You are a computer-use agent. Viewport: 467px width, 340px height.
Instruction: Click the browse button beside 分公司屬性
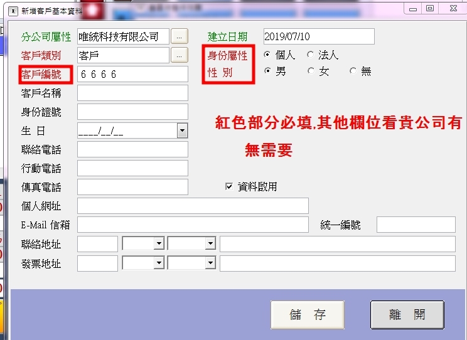click(x=179, y=36)
